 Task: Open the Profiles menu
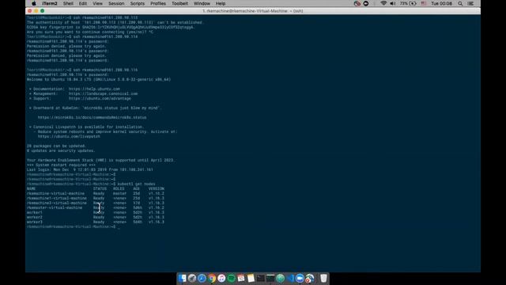(x=158, y=3)
